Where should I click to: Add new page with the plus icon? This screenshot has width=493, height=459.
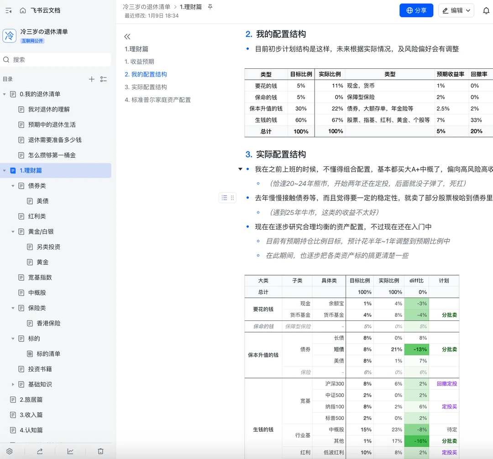(x=91, y=79)
